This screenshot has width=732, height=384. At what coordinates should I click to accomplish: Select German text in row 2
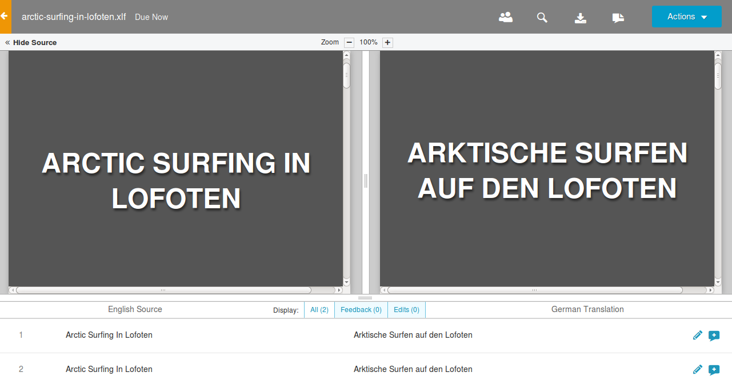413,369
